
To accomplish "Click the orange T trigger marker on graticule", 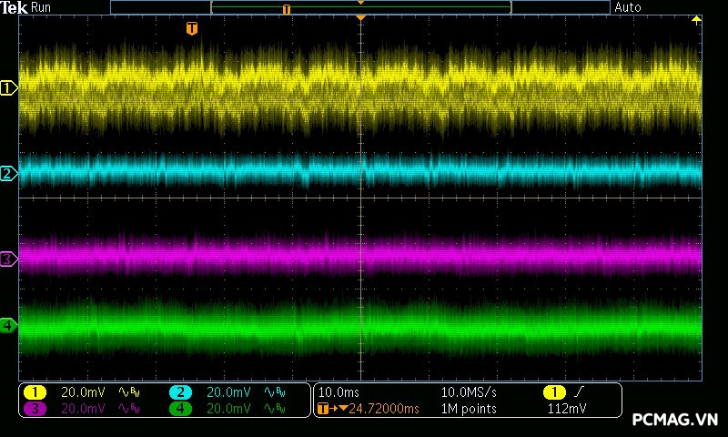I will [191, 29].
